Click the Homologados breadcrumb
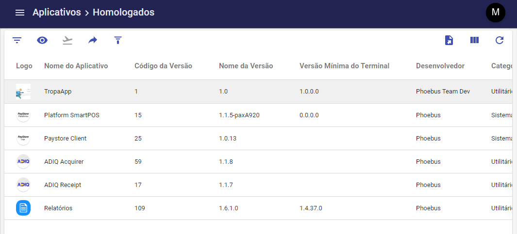The image size is (517, 234). (123, 13)
